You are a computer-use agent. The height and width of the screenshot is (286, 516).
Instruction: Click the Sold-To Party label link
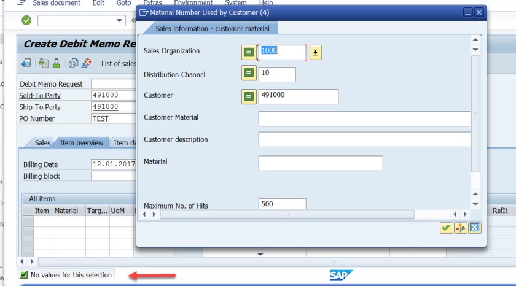pyautogui.click(x=40, y=95)
